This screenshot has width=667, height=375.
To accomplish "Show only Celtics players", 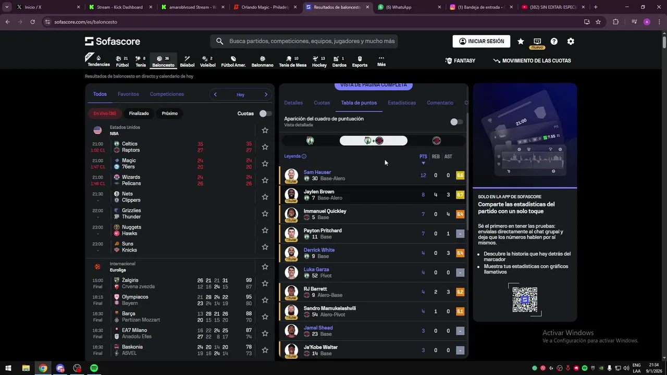I will pyautogui.click(x=310, y=141).
